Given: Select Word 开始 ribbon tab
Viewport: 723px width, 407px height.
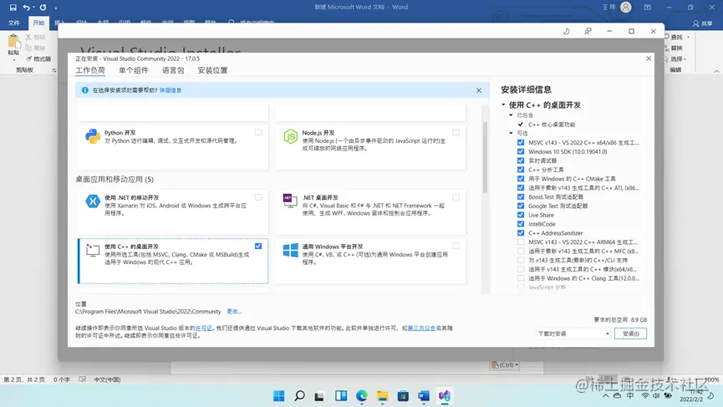Looking at the screenshot, I should pos(38,23).
